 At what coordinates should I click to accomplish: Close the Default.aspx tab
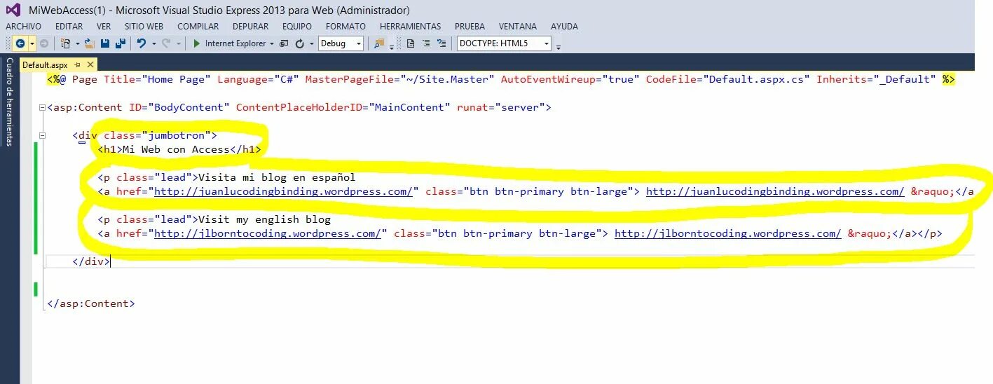[x=90, y=64]
